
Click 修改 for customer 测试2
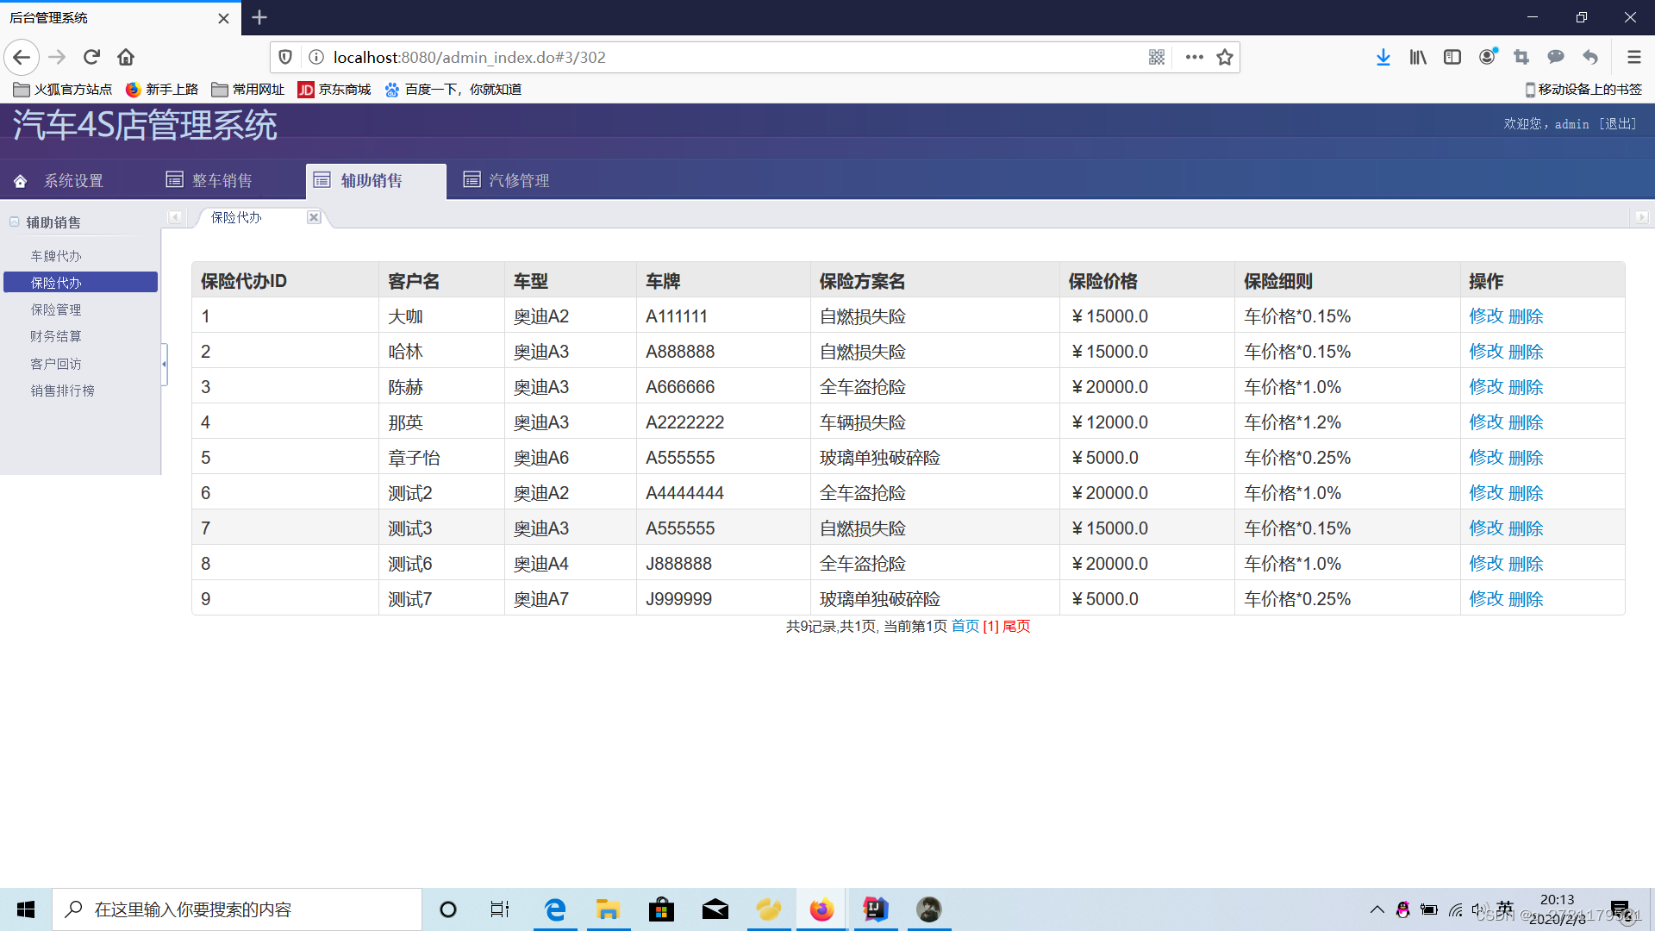point(1486,493)
